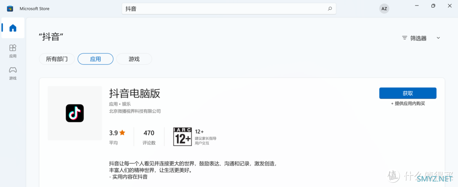Click the 建议家长指导 text
Screen dimensions: 458x187
pyautogui.click(x=206, y=138)
